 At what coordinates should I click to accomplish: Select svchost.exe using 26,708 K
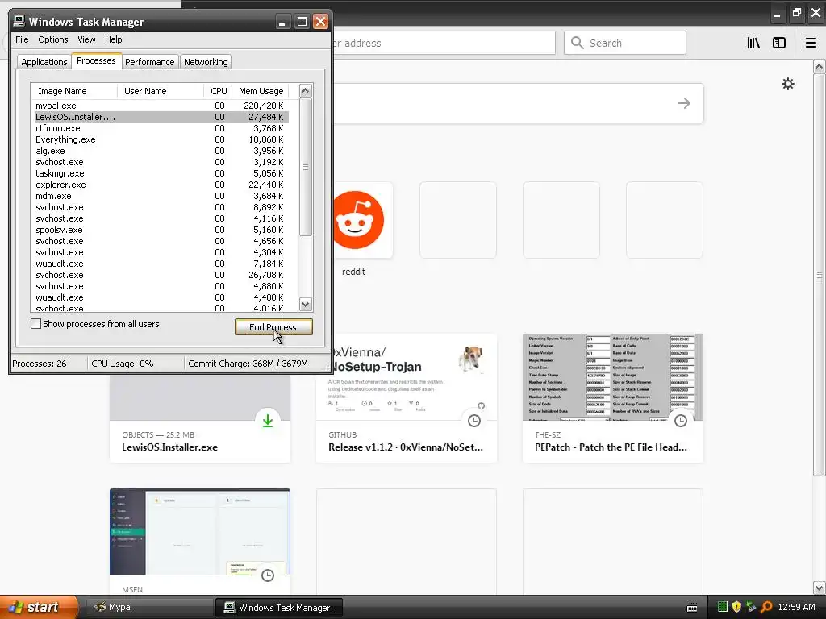(161, 275)
